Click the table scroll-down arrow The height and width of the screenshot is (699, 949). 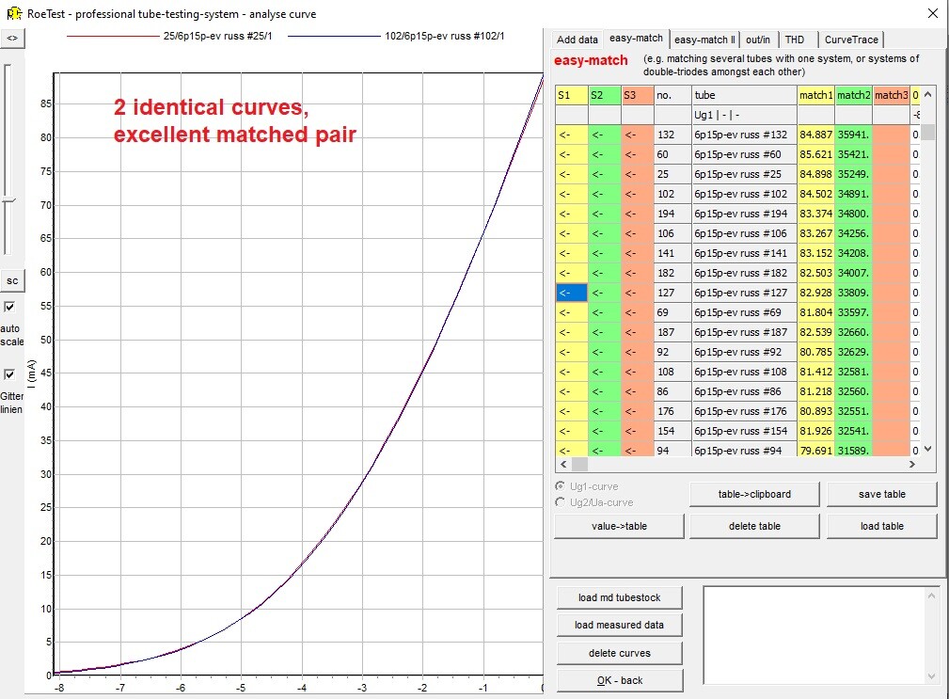[927, 449]
